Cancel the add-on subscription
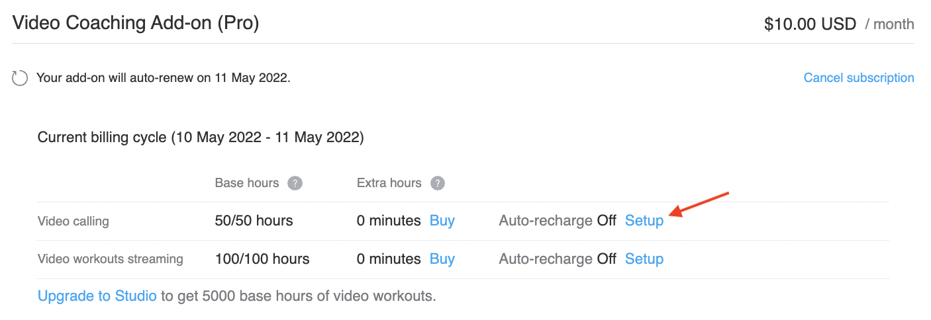This screenshot has width=931, height=320. [x=859, y=78]
